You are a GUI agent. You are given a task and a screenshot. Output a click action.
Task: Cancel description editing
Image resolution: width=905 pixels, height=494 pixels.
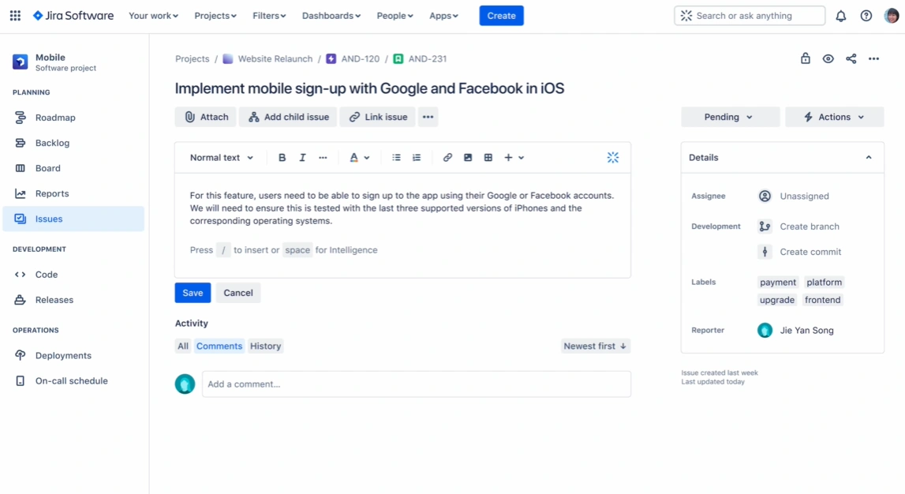(x=238, y=294)
